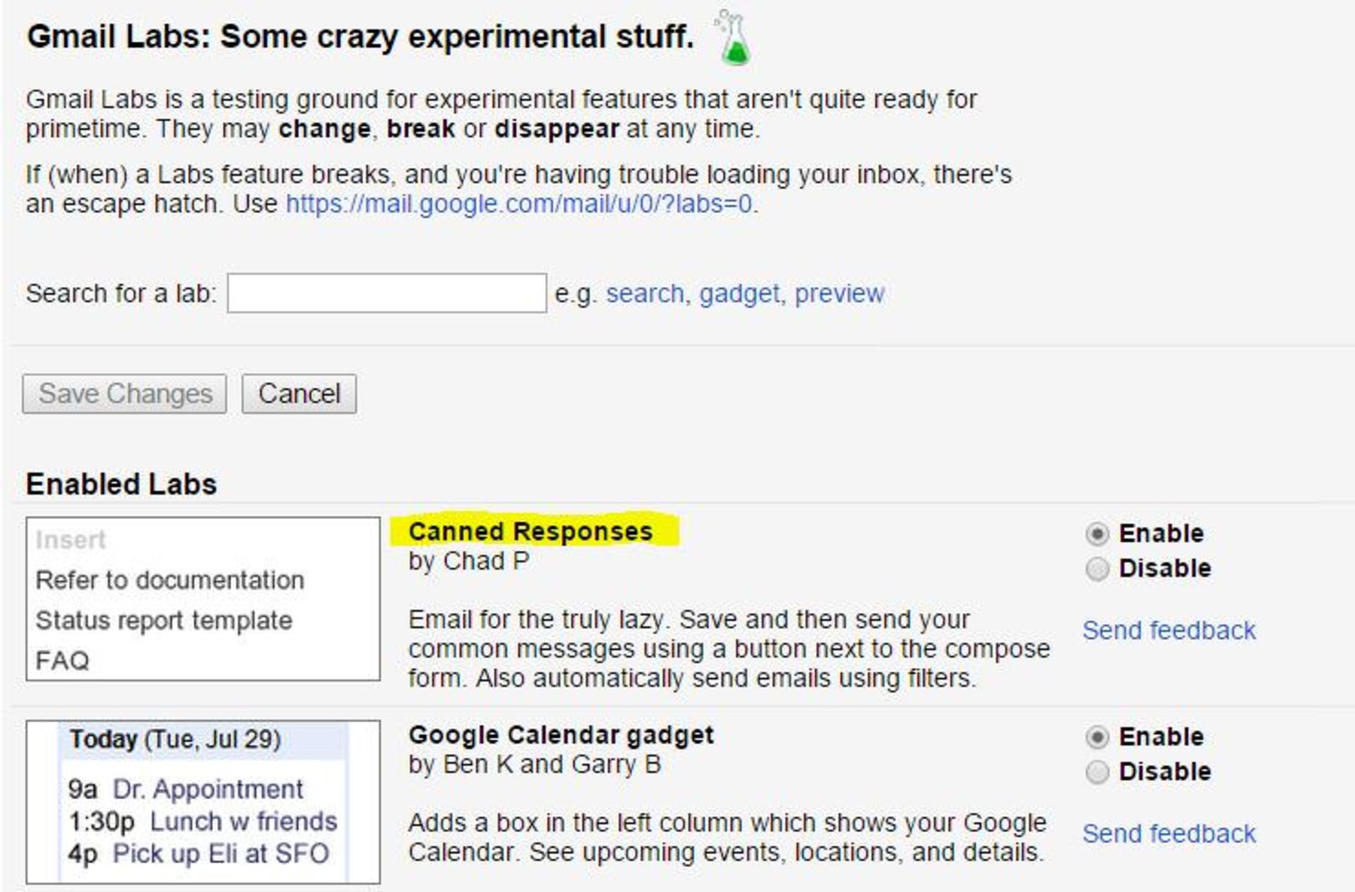
Task: Send feedback for Google Calendar gadget
Action: click(x=1169, y=833)
